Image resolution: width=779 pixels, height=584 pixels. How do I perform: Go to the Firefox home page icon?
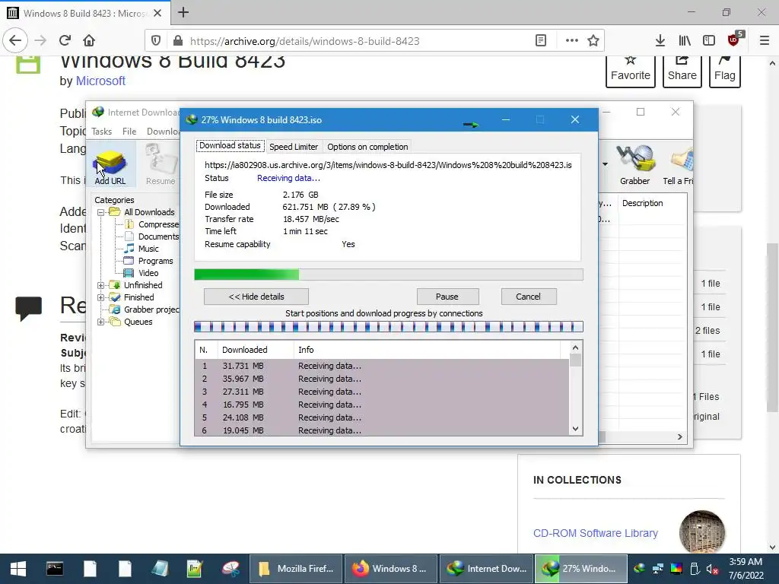(x=89, y=40)
